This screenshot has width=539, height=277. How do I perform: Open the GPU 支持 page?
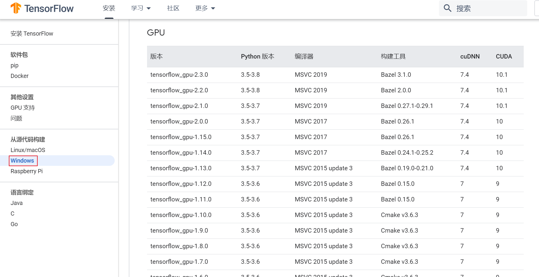point(23,108)
